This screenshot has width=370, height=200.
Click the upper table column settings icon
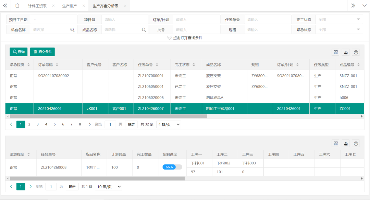336,52
